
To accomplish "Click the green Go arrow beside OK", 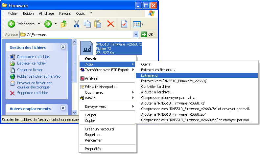I will pos(144,34).
